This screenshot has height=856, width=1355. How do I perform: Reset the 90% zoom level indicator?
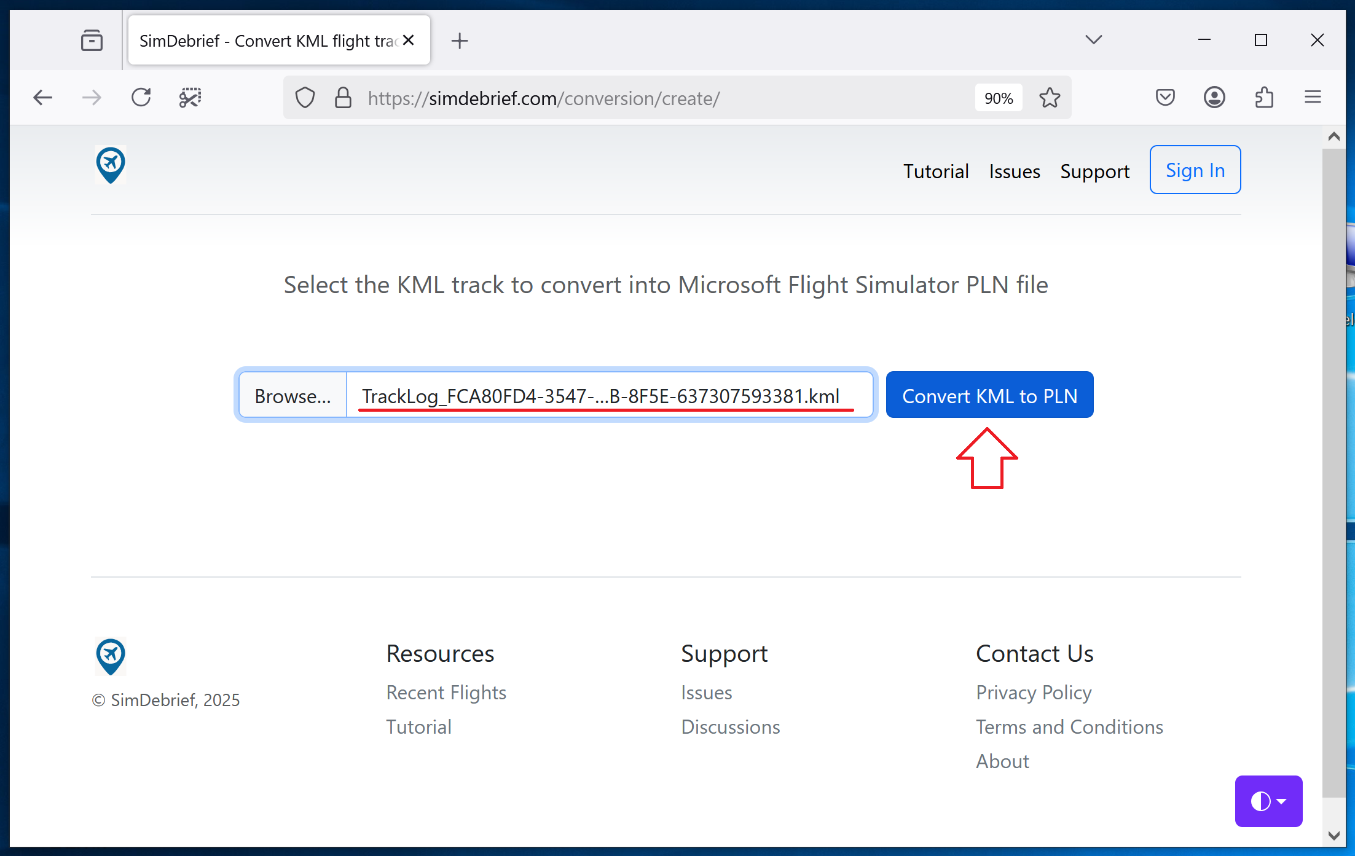coord(999,98)
